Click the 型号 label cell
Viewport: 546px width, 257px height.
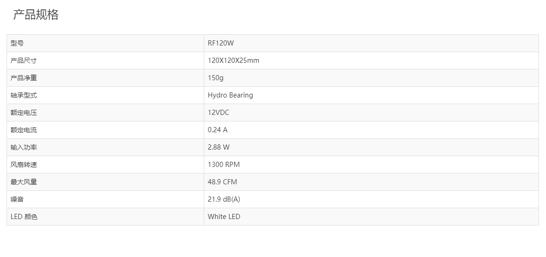17,43
